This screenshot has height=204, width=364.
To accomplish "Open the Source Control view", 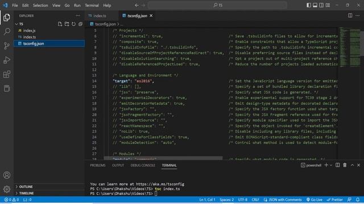I will click(x=7, y=46).
